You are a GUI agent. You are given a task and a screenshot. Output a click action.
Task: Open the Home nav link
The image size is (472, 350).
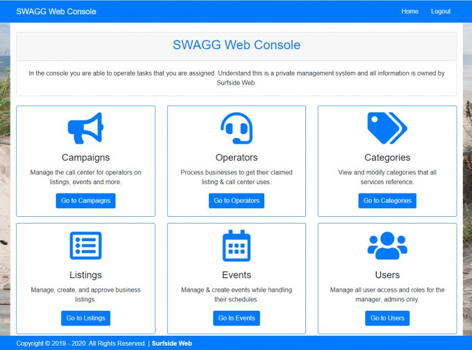(410, 12)
